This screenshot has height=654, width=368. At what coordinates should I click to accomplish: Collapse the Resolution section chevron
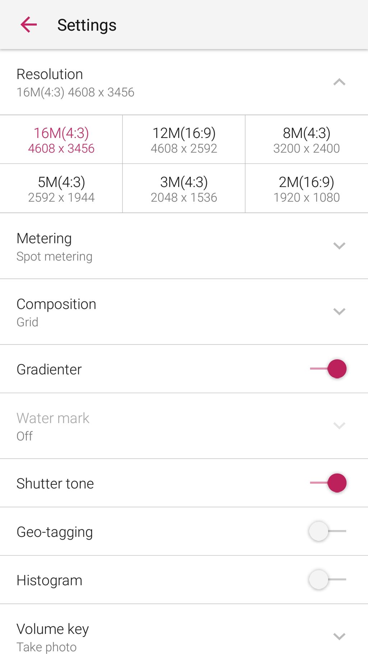tap(339, 82)
